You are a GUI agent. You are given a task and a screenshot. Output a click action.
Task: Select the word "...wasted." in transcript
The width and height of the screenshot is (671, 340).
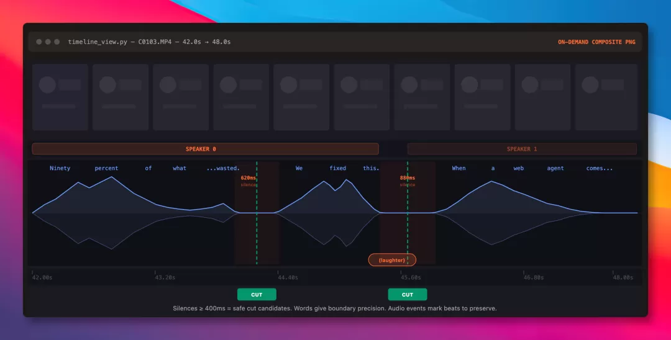click(223, 168)
